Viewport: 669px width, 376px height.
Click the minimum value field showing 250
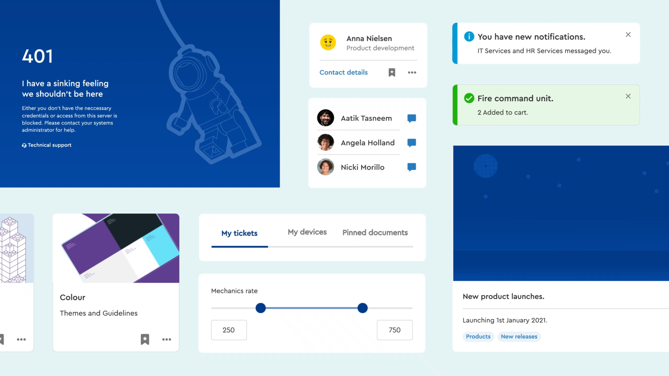pos(229,330)
